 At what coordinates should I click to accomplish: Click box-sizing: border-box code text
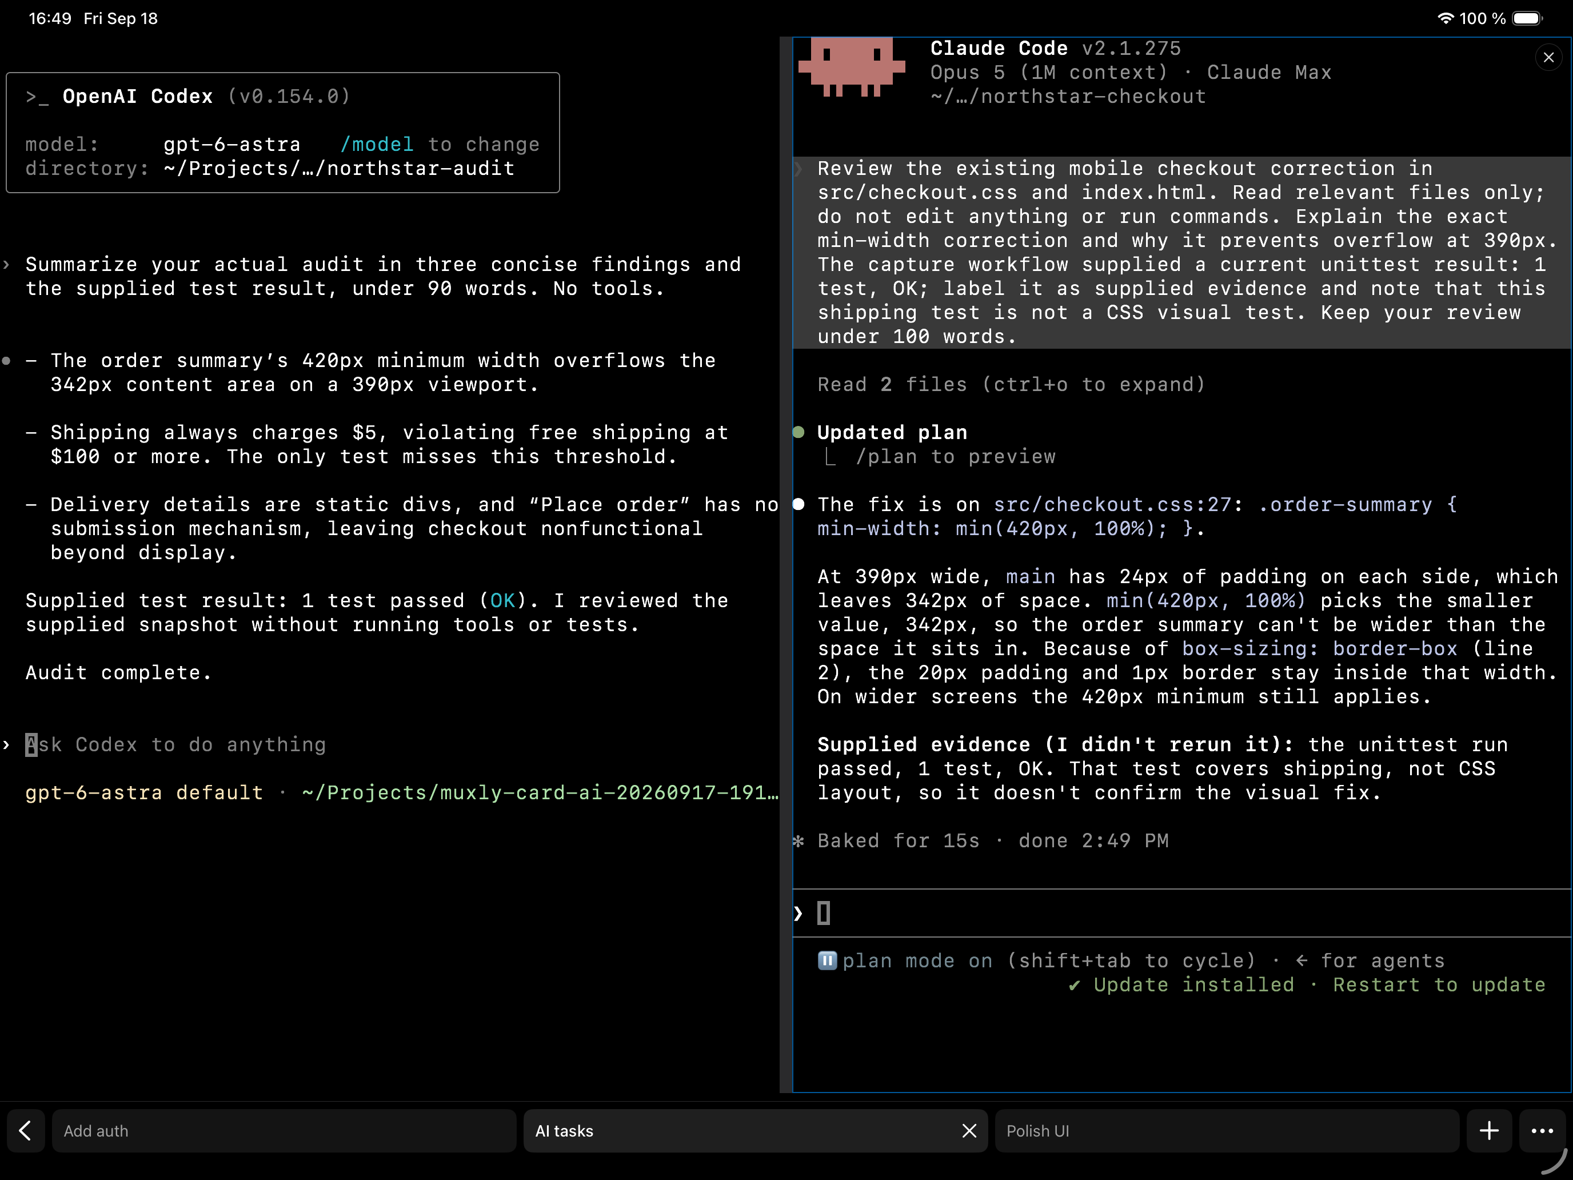[x=1319, y=649]
